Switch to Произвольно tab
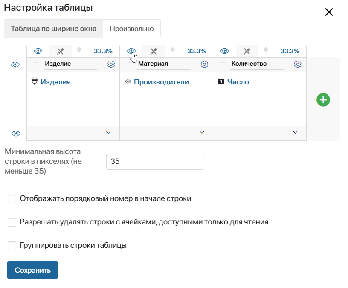 tap(132, 29)
